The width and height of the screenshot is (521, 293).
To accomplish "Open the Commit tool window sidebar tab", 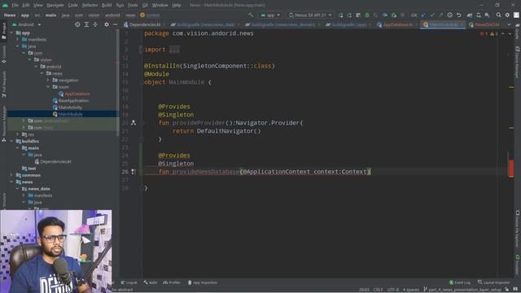I will (4, 55).
